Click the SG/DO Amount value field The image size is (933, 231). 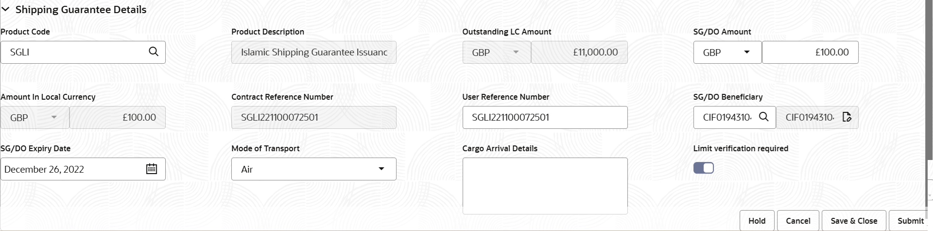tap(810, 53)
